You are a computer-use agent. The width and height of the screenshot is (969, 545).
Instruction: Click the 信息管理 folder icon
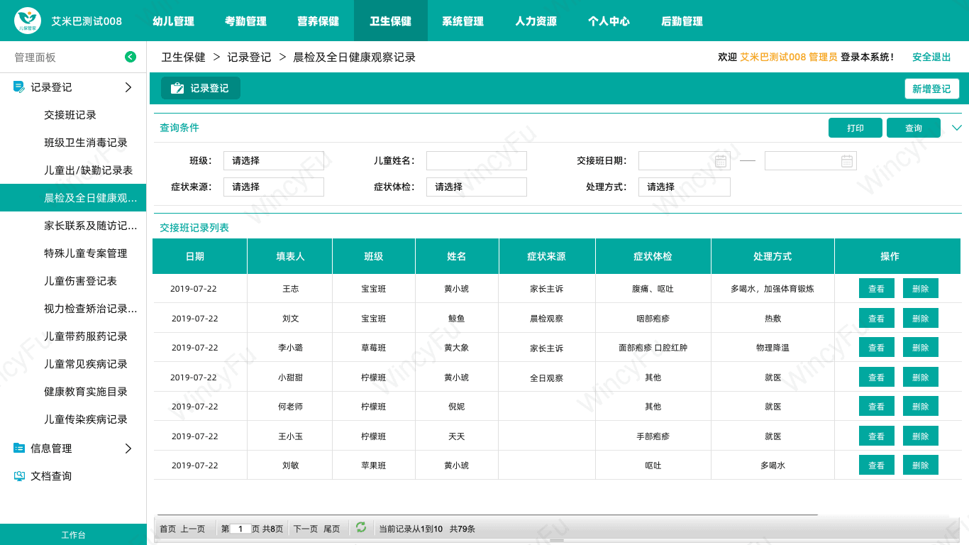(19, 448)
